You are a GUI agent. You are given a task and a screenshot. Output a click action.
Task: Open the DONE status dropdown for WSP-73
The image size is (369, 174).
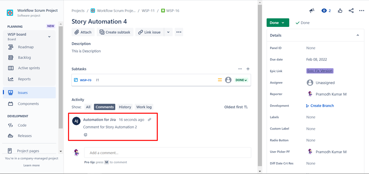pos(241,80)
